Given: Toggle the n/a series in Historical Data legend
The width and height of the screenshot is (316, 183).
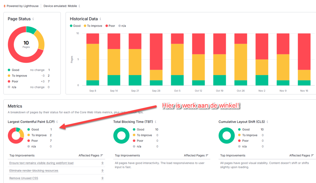Looking at the screenshot, I should point(122,26).
